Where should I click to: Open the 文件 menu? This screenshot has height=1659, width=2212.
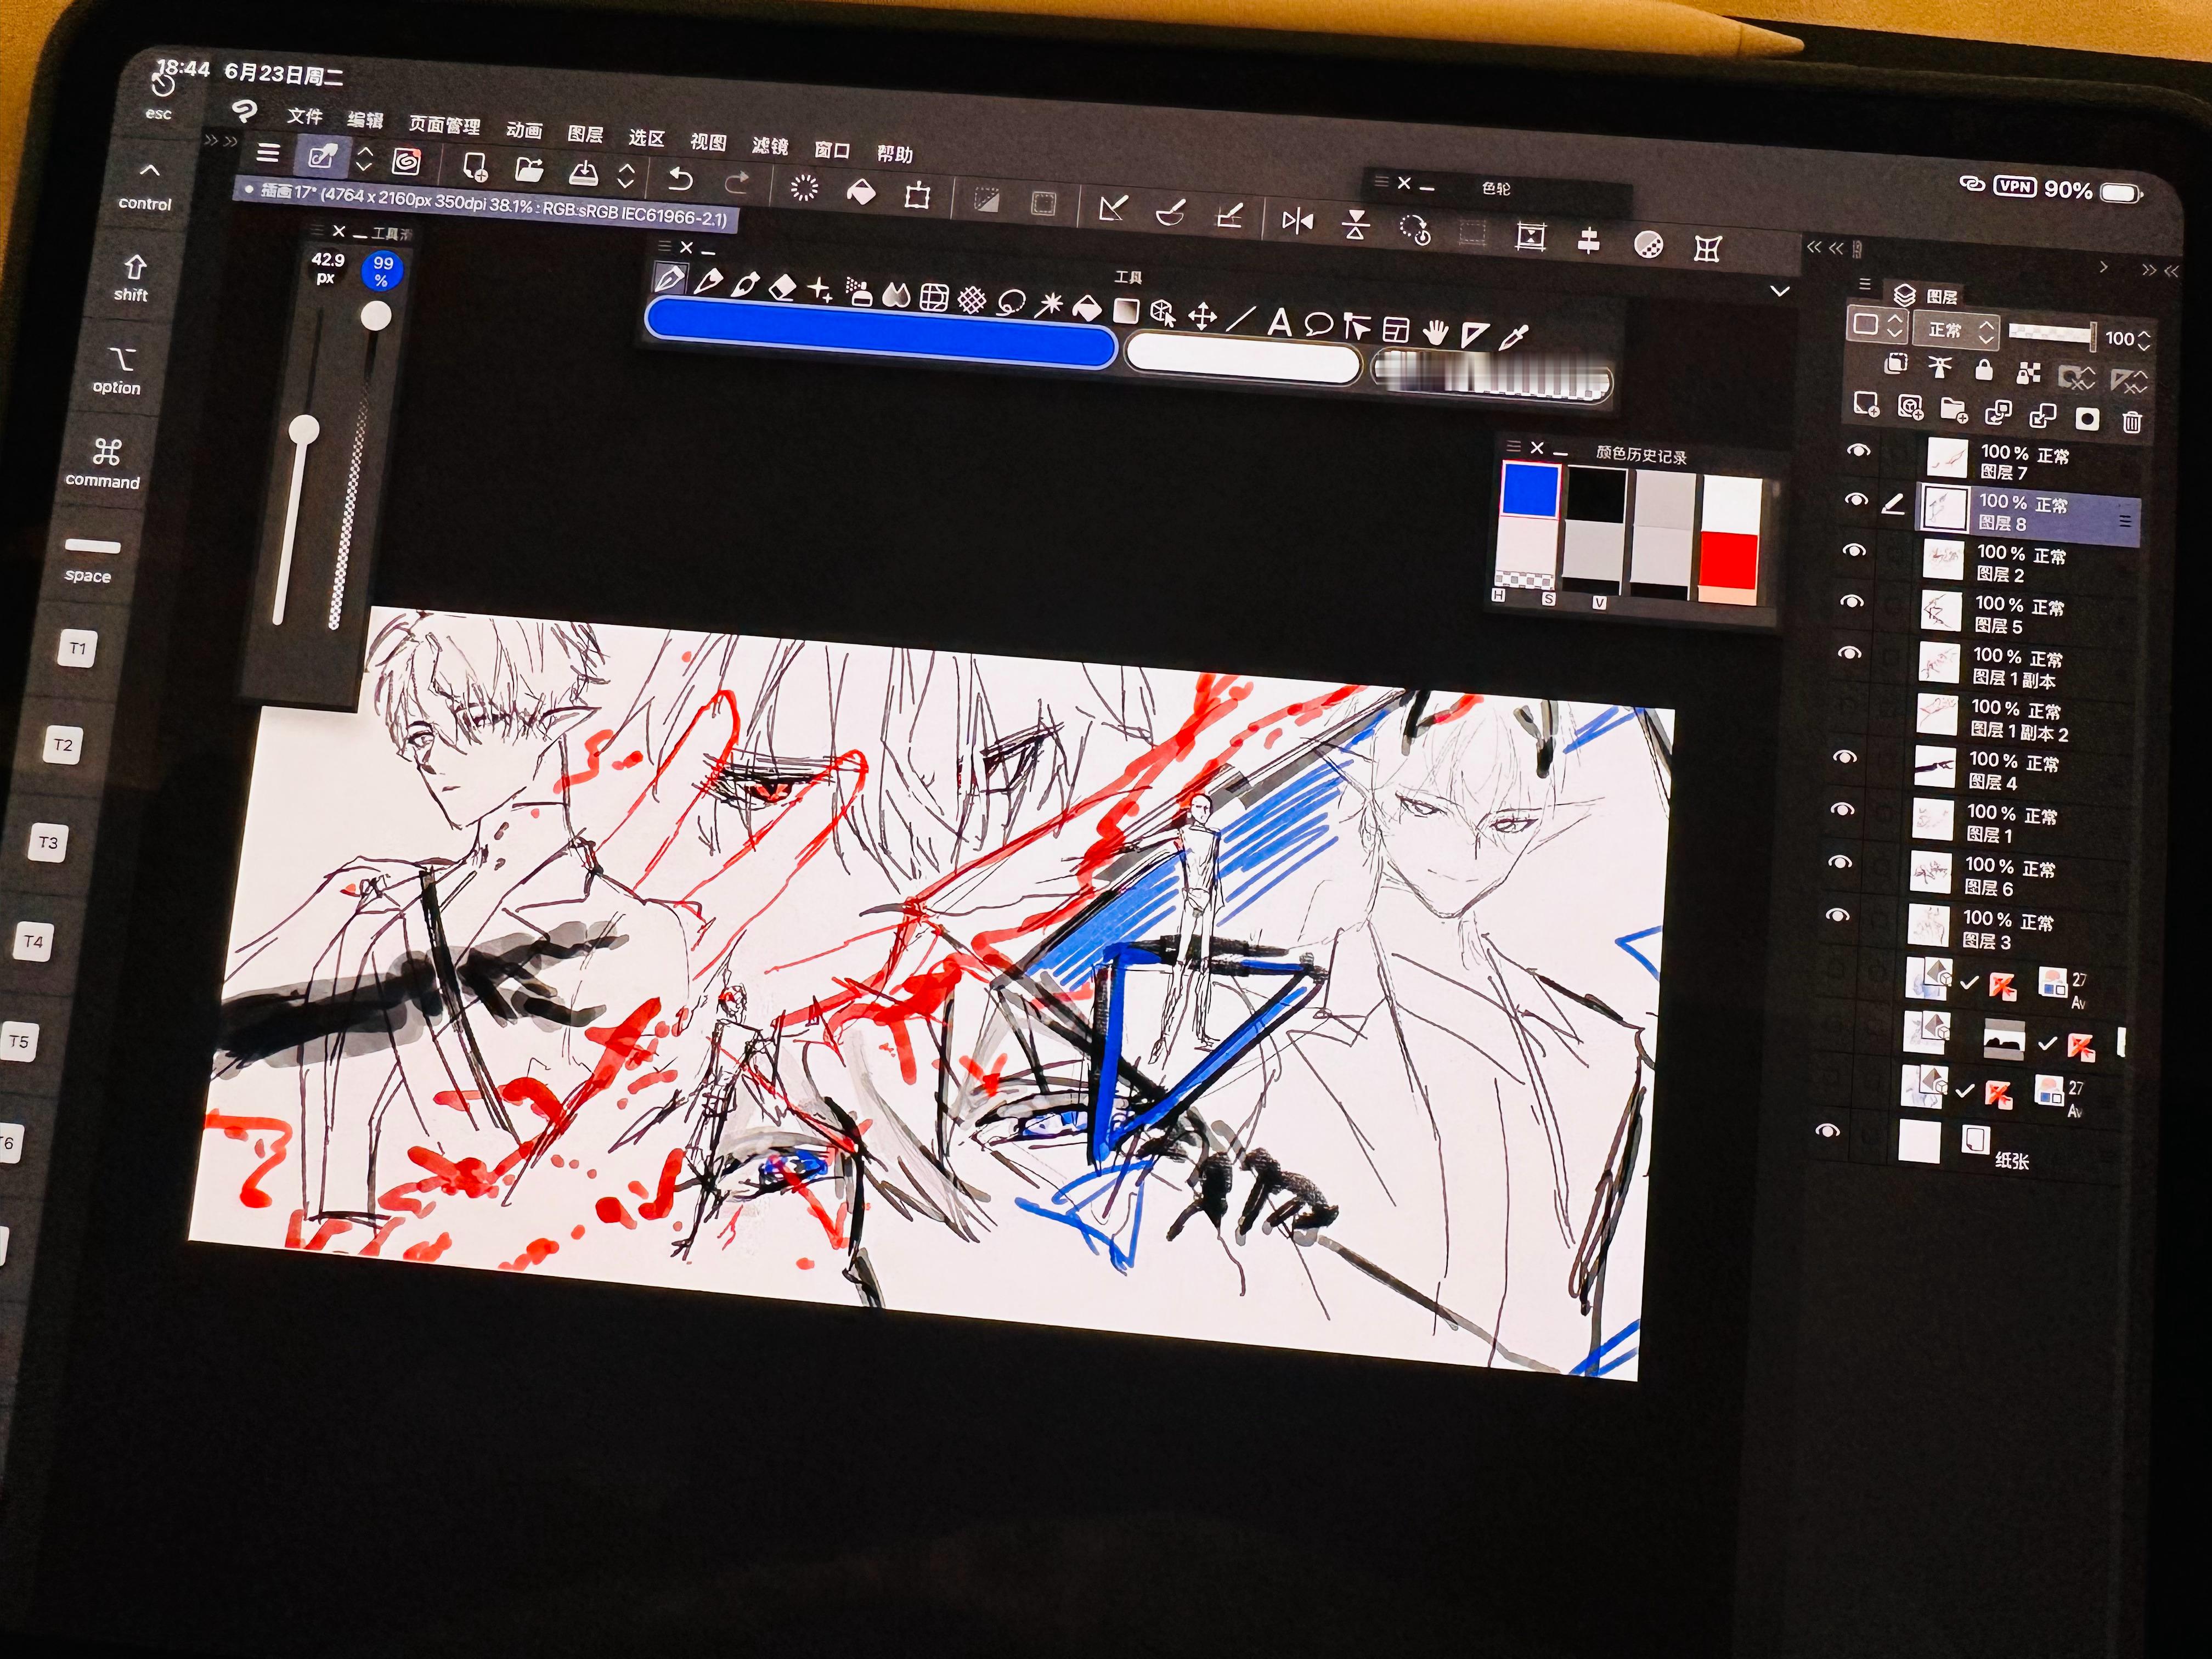[x=305, y=116]
